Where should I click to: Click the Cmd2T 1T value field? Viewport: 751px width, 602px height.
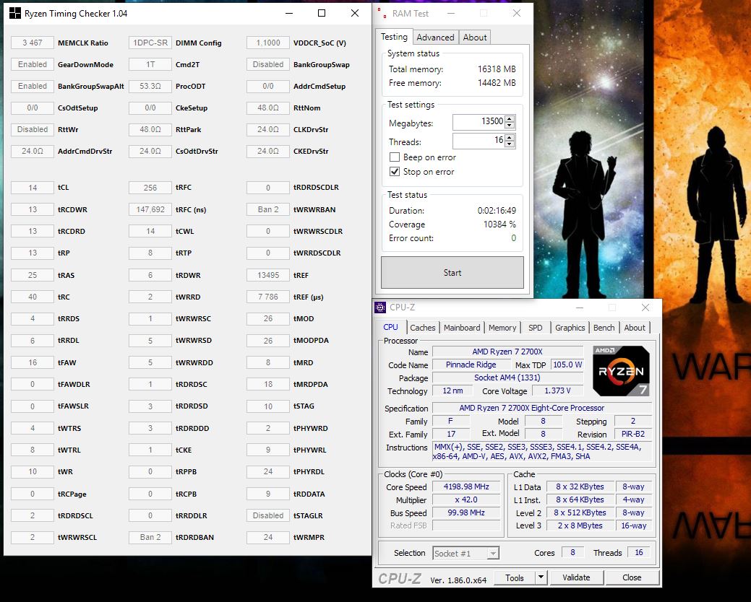click(150, 64)
